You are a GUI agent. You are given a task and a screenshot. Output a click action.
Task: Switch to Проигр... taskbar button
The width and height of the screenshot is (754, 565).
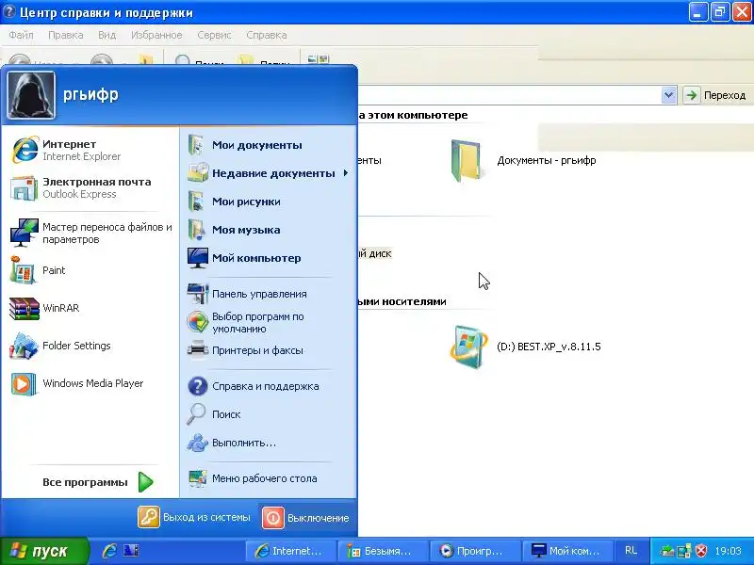[x=475, y=551]
